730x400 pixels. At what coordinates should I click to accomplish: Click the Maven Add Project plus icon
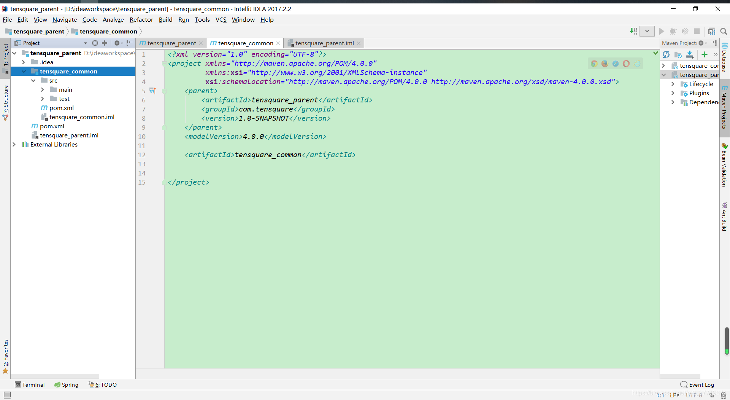coord(705,54)
